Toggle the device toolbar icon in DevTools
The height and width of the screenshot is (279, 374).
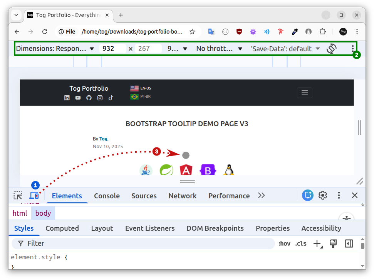click(x=34, y=196)
